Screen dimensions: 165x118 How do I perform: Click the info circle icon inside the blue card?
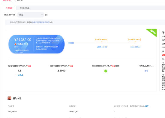pos(37,39)
